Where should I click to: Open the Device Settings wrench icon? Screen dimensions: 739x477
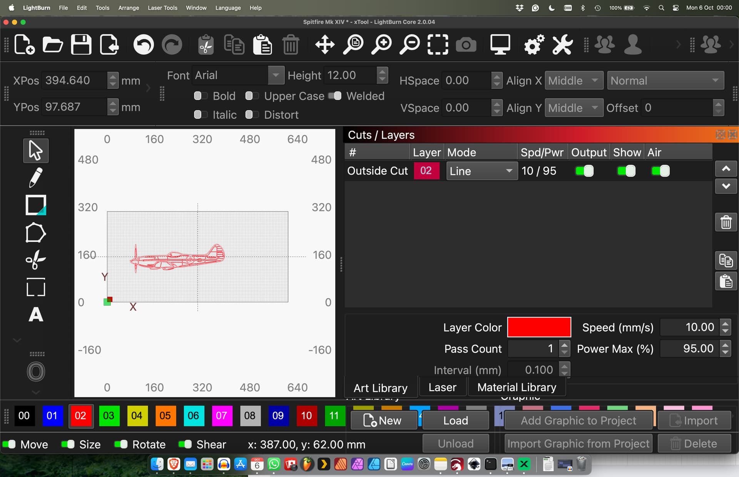562,45
